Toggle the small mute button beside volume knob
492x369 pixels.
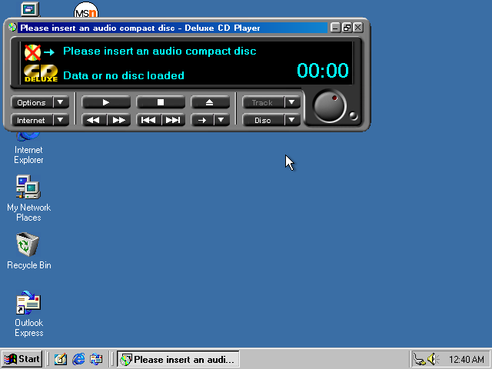pos(354,116)
